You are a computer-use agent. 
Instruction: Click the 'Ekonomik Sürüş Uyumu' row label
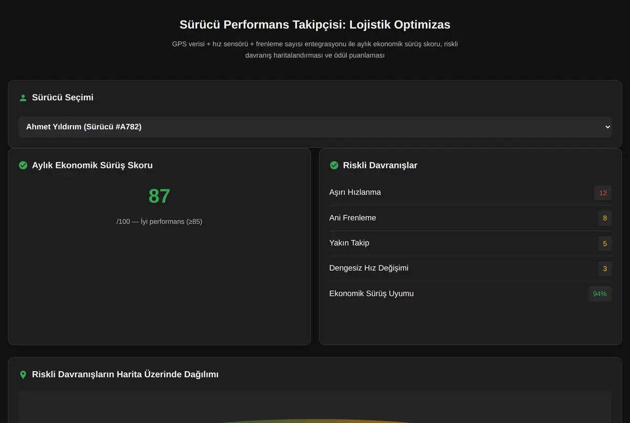[371, 293]
